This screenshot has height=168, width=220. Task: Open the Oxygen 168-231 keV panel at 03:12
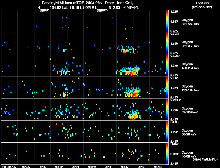(59, 65)
